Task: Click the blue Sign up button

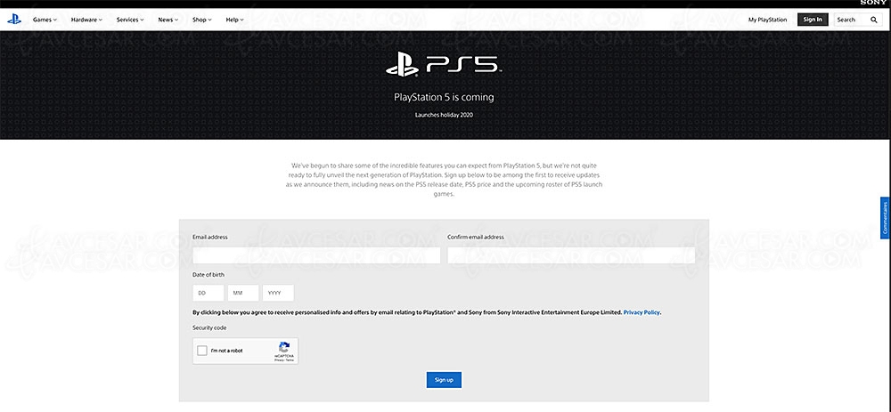Action: (444, 380)
